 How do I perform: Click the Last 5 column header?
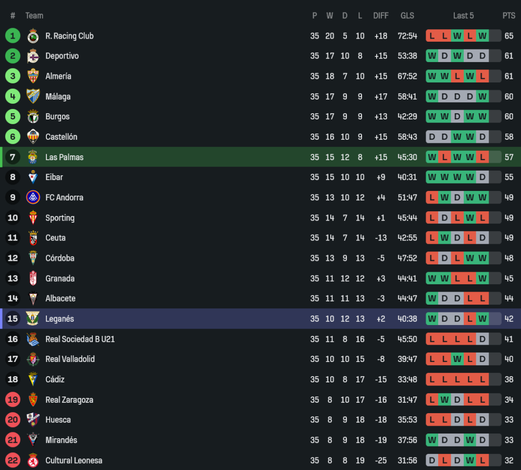click(x=463, y=16)
